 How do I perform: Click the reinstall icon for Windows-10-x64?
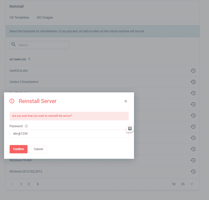click(x=193, y=160)
